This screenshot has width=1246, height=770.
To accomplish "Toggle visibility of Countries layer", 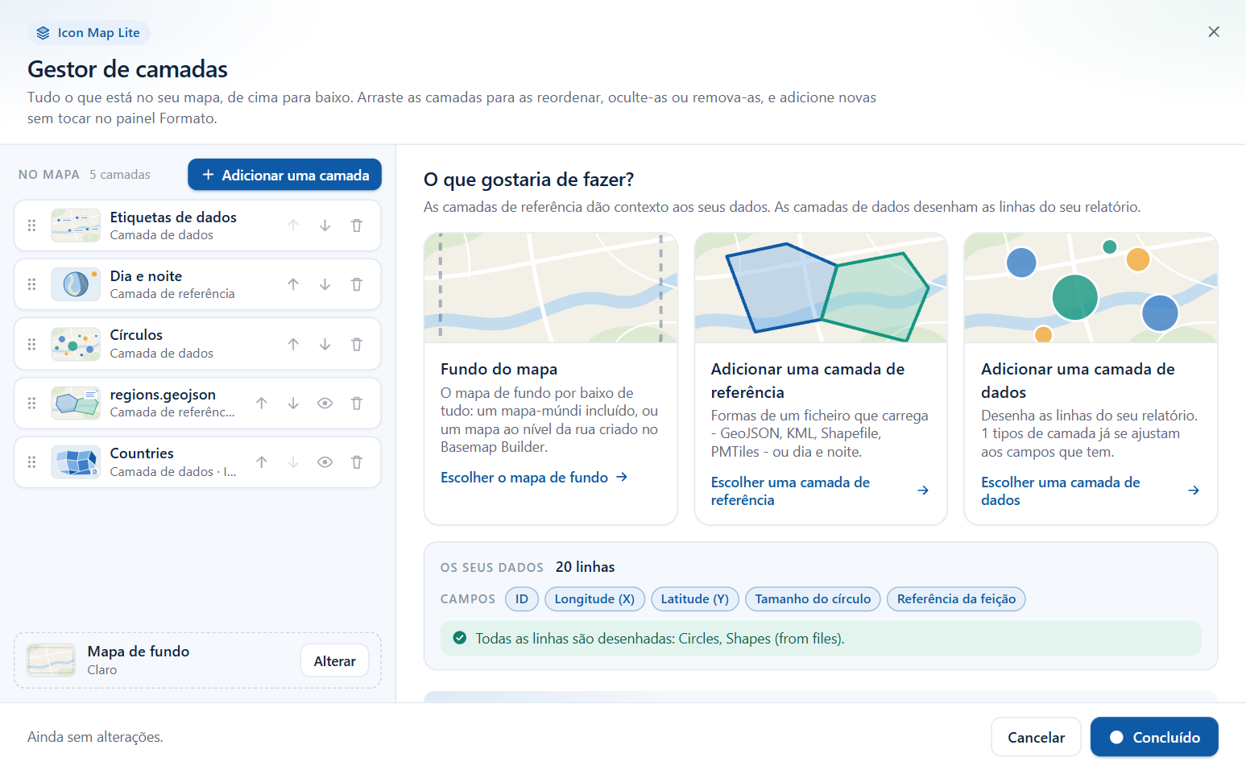I will (x=325, y=462).
